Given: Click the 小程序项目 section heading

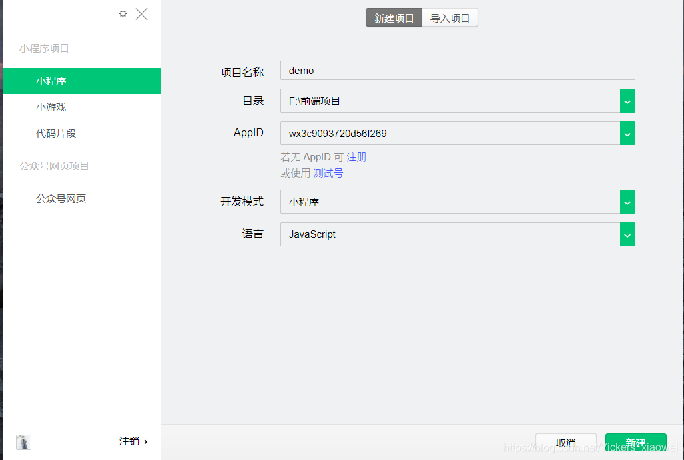Looking at the screenshot, I should tap(44, 49).
